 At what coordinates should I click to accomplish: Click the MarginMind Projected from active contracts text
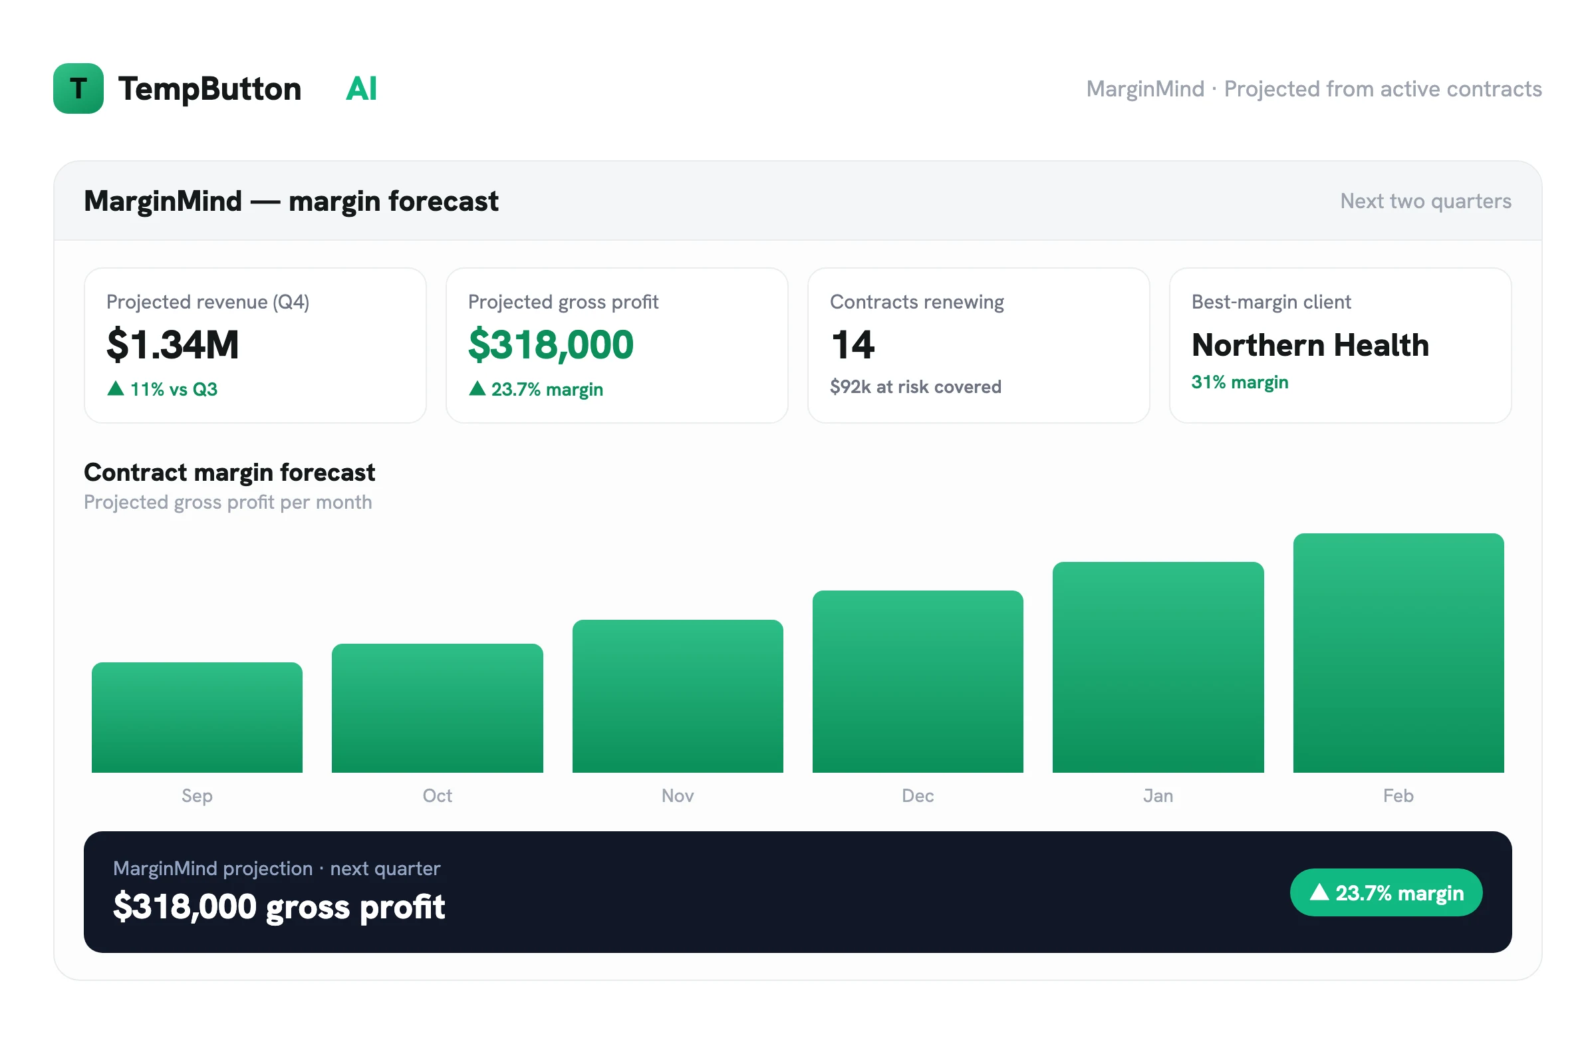(x=1315, y=89)
